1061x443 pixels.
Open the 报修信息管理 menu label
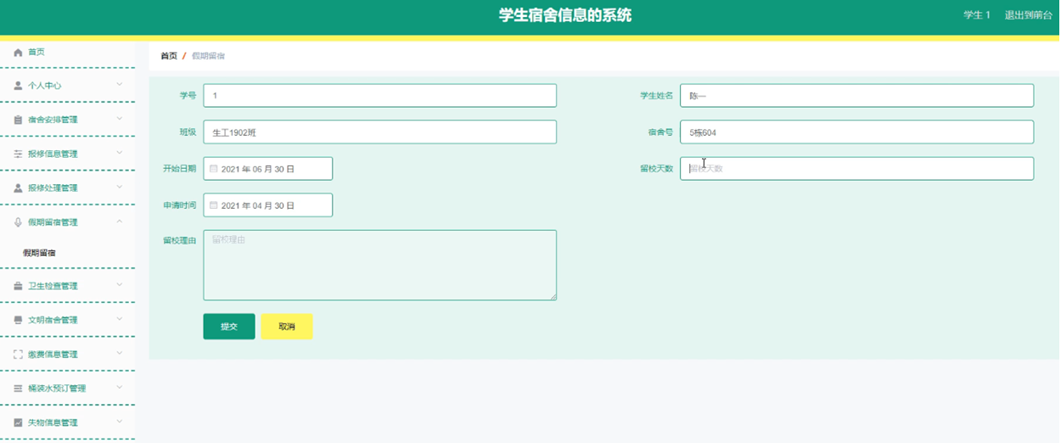(53, 154)
